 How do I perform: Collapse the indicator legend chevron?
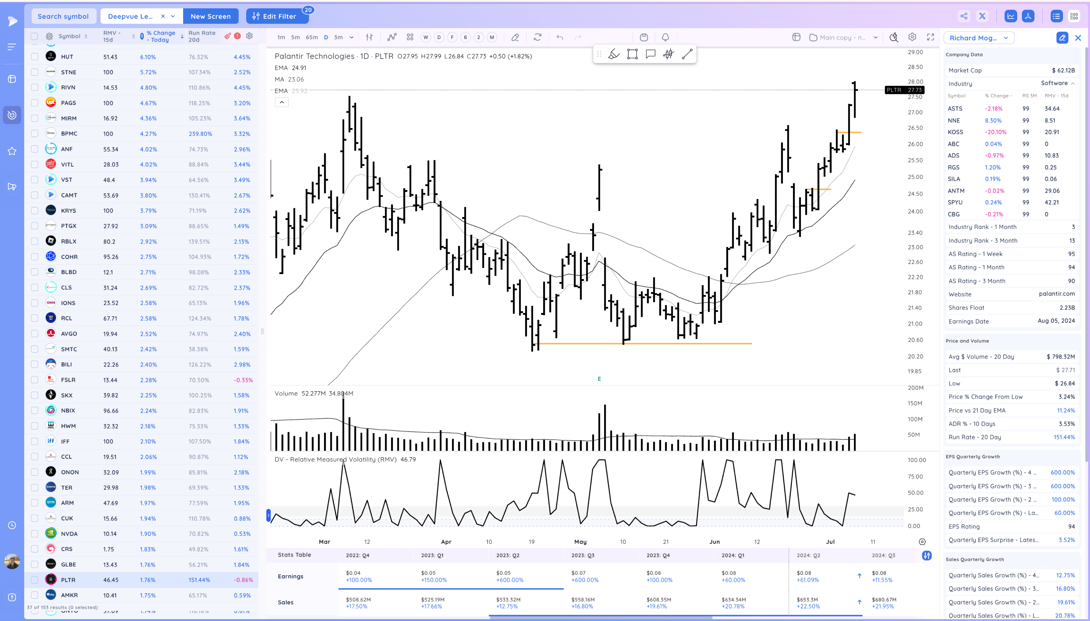[282, 102]
